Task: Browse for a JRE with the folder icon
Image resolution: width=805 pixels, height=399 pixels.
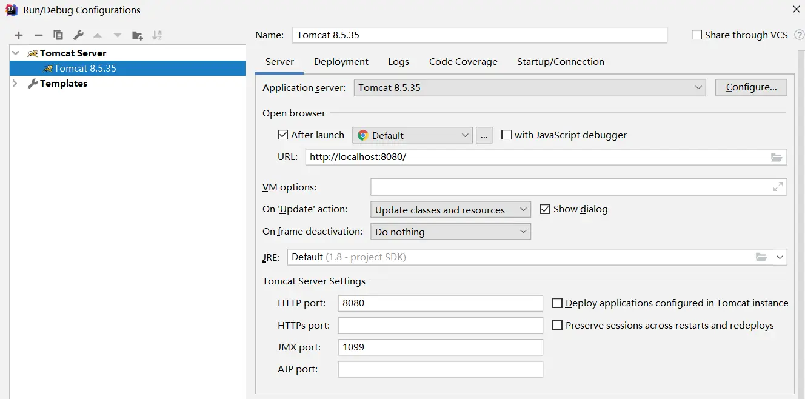Action: tap(761, 257)
